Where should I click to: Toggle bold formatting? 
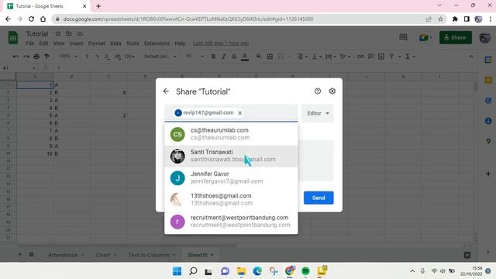(213, 57)
